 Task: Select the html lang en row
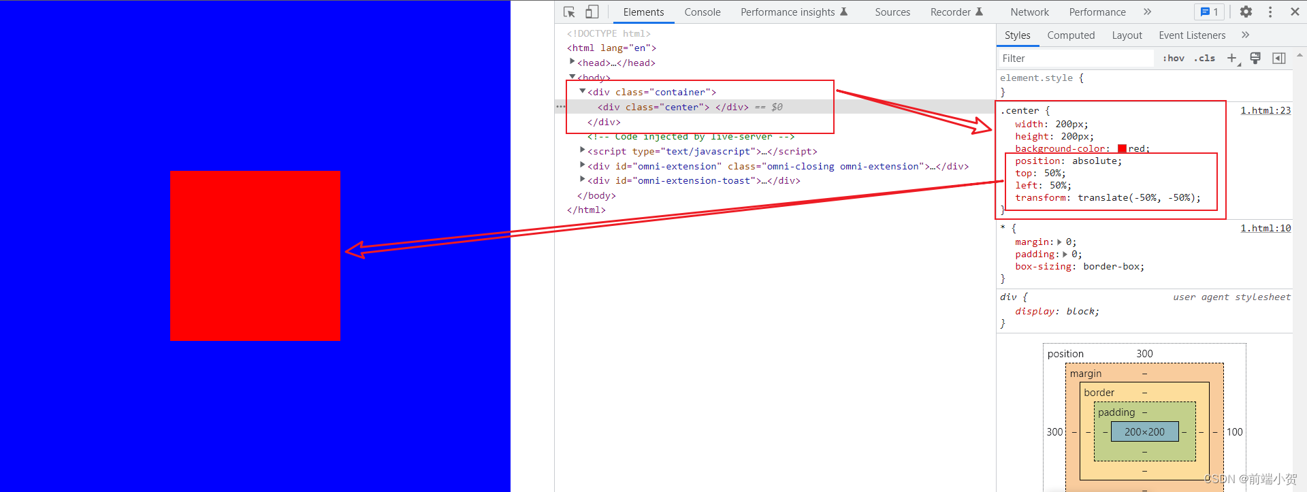click(x=611, y=48)
